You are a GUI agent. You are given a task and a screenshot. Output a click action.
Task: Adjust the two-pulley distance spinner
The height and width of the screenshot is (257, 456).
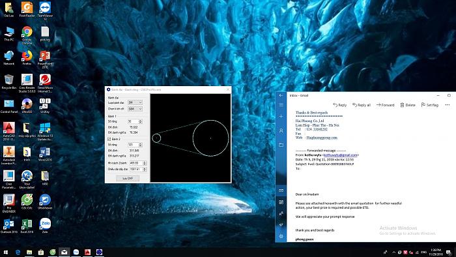[x=145, y=163]
